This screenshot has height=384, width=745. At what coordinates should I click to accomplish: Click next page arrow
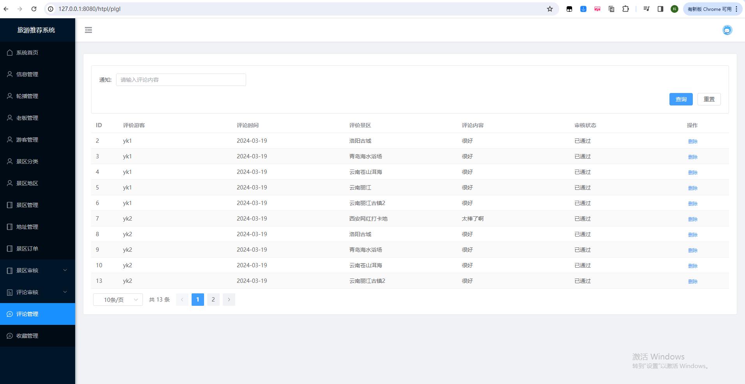pos(229,300)
